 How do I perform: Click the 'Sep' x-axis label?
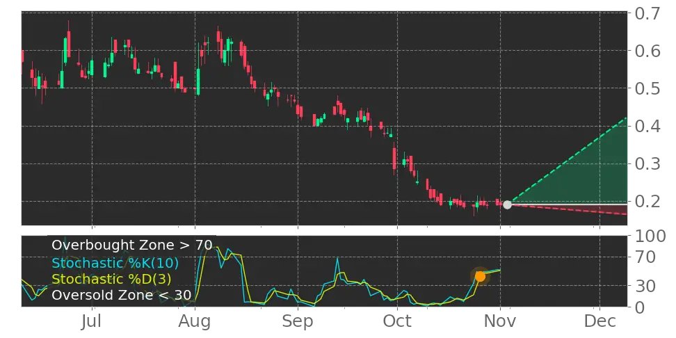298,322
